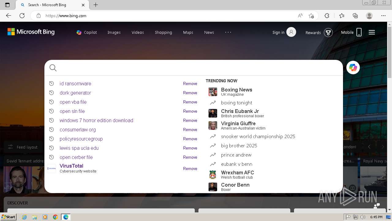Image resolution: width=392 pixels, height=221 pixels.
Task: Go to Shopping section
Action: coord(164,32)
